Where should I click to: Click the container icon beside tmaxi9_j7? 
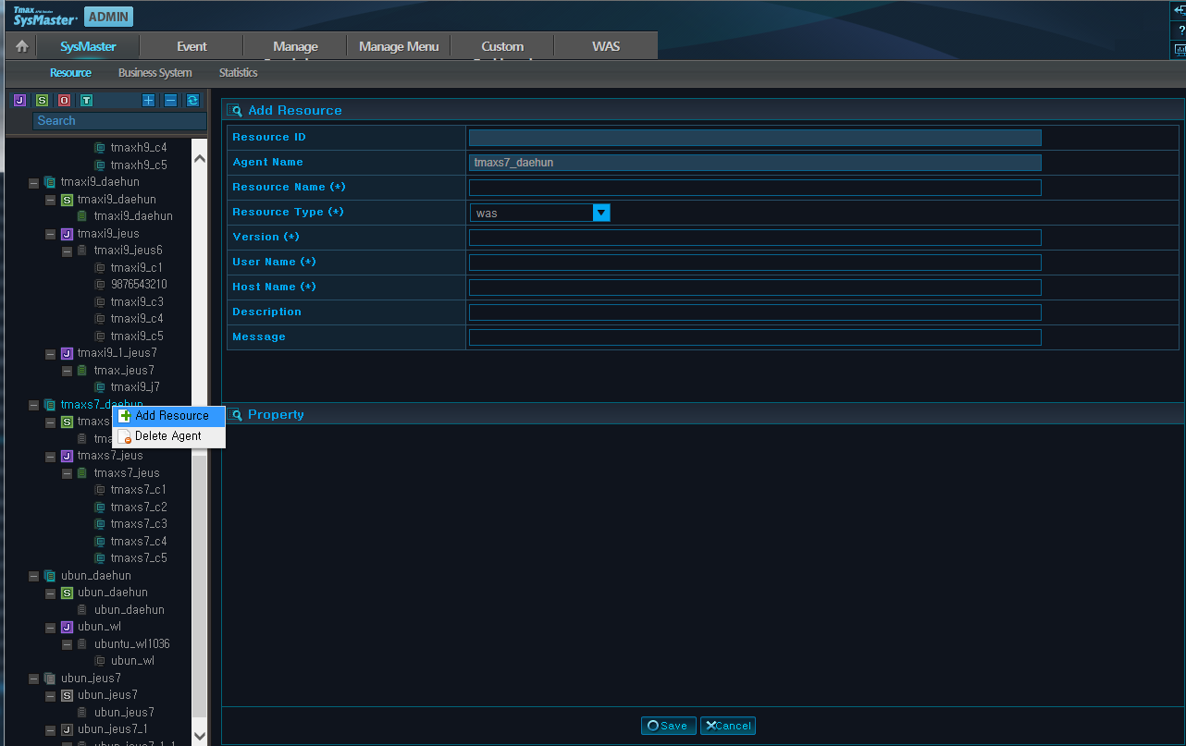pyautogui.click(x=100, y=387)
